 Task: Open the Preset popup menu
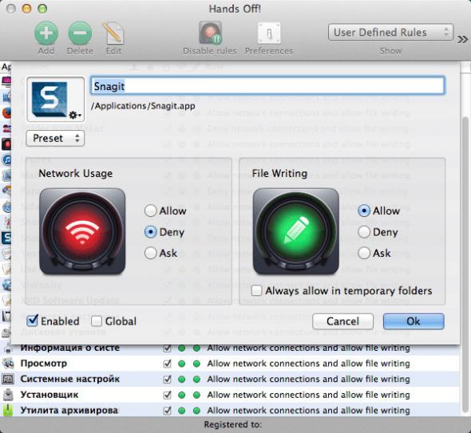[x=55, y=138]
